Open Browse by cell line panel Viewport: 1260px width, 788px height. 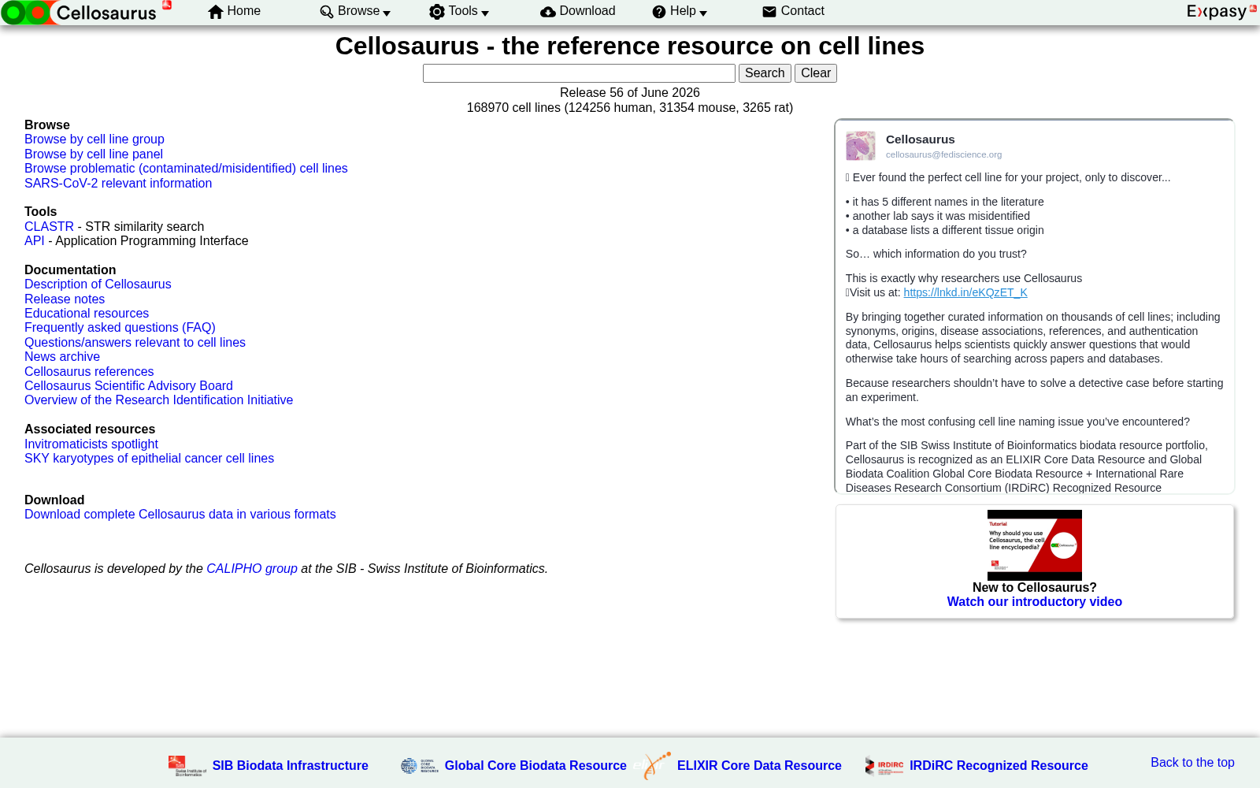tap(94, 154)
